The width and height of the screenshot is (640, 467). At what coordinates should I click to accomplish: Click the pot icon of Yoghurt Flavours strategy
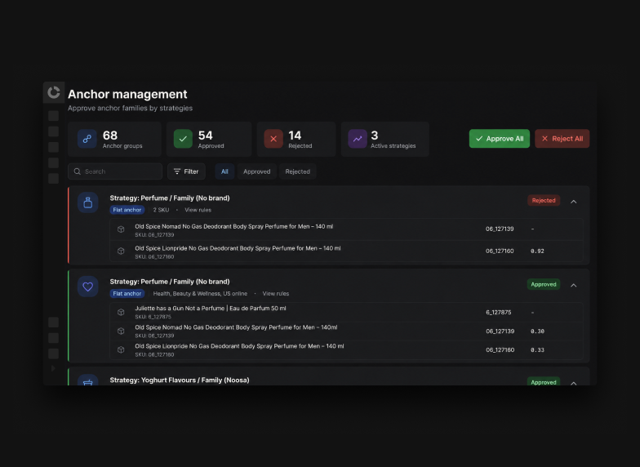click(x=88, y=381)
